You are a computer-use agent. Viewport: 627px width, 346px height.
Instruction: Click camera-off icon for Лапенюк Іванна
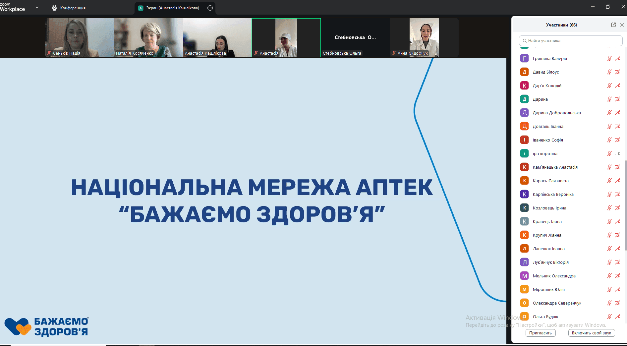pyautogui.click(x=617, y=249)
